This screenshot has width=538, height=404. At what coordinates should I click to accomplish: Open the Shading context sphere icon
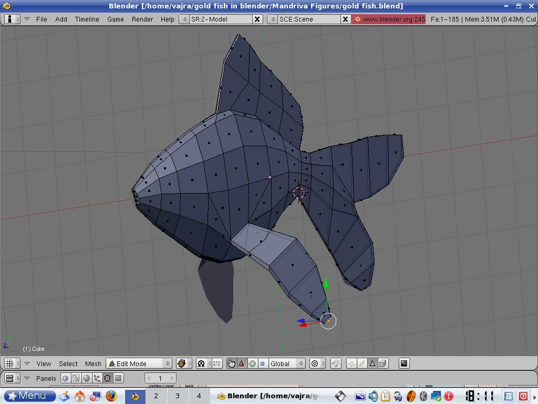pyautogui.click(x=87, y=378)
